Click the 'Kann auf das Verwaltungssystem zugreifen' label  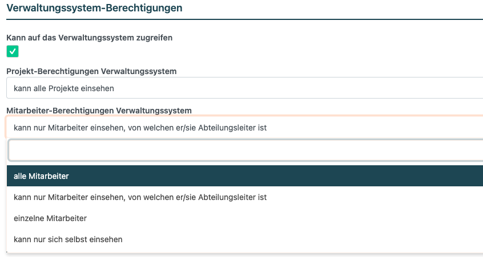point(89,38)
